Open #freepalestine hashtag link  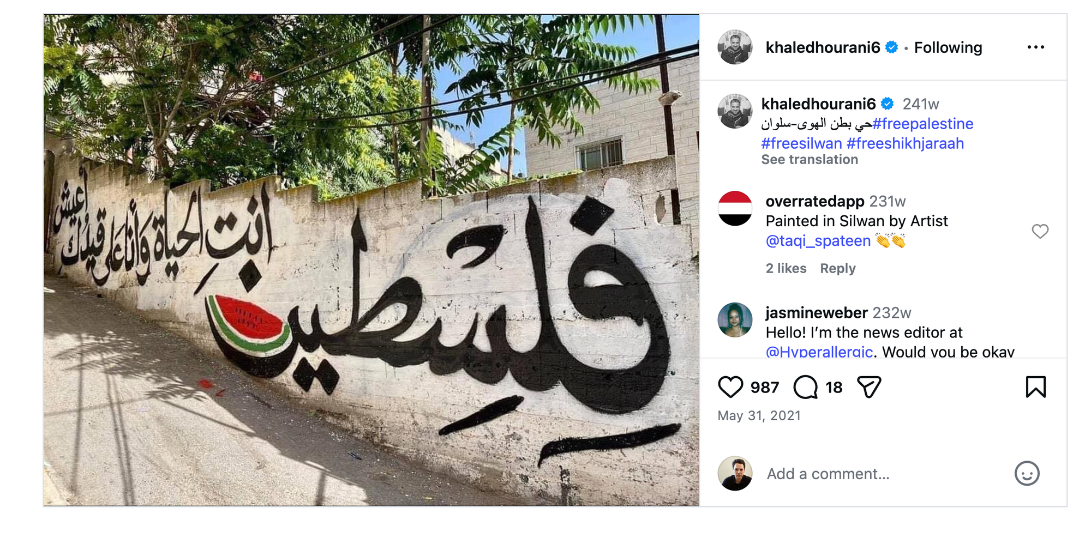click(x=923, y=124)
